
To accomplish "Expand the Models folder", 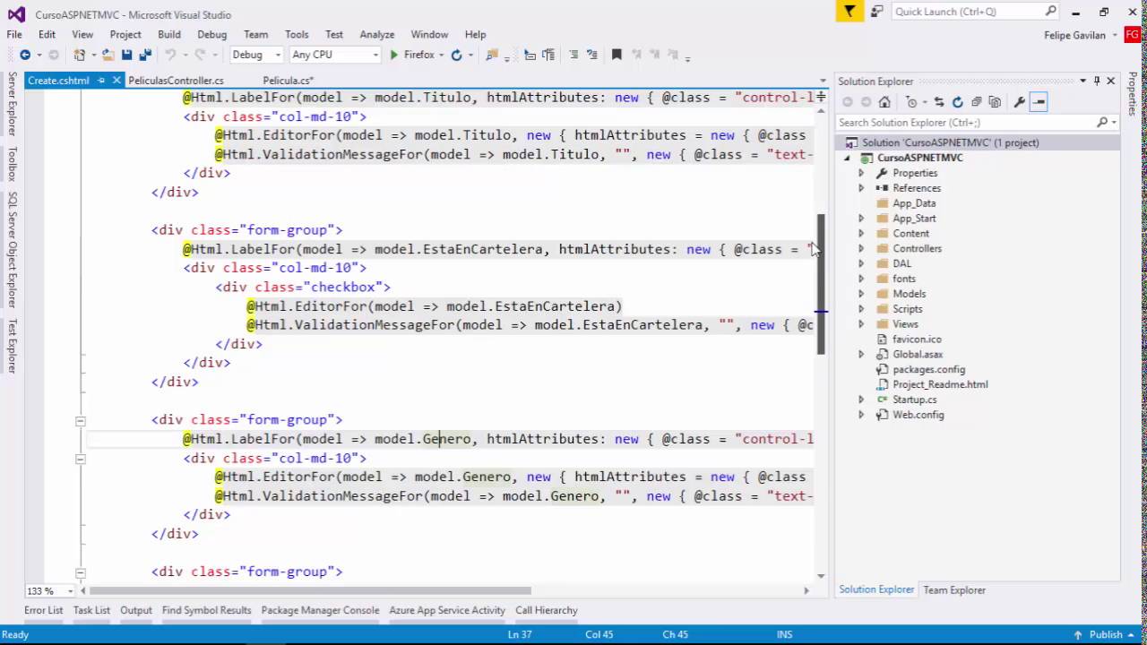I will [861, 294].
